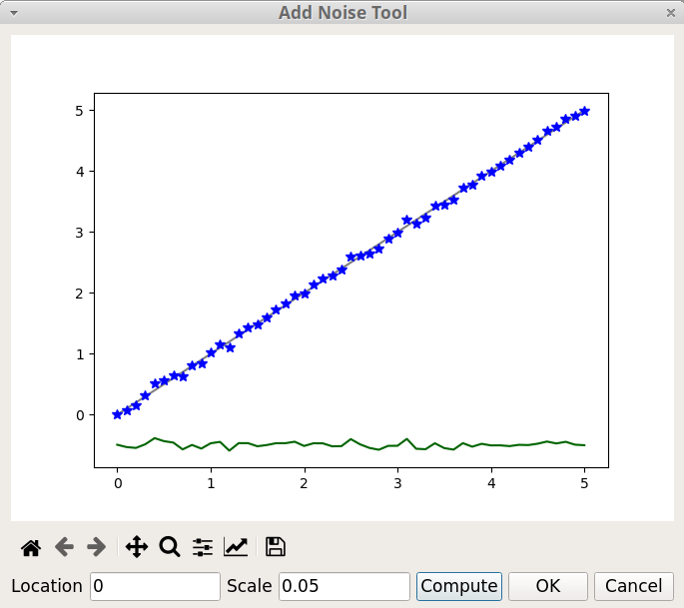Open the window menu arrow in the title bar
684x608 pixels.
14,13
